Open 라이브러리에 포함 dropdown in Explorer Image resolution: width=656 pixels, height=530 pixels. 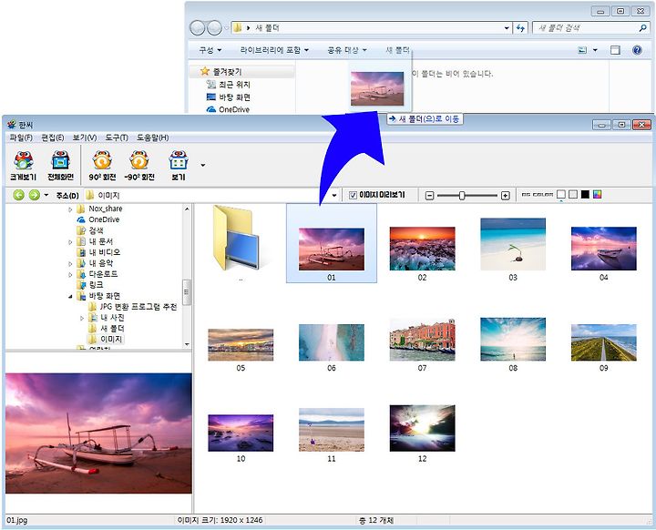click(274, 50)
